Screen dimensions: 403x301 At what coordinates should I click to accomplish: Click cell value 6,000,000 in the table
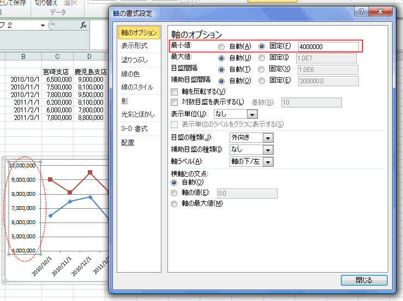(x=57, y=110)
